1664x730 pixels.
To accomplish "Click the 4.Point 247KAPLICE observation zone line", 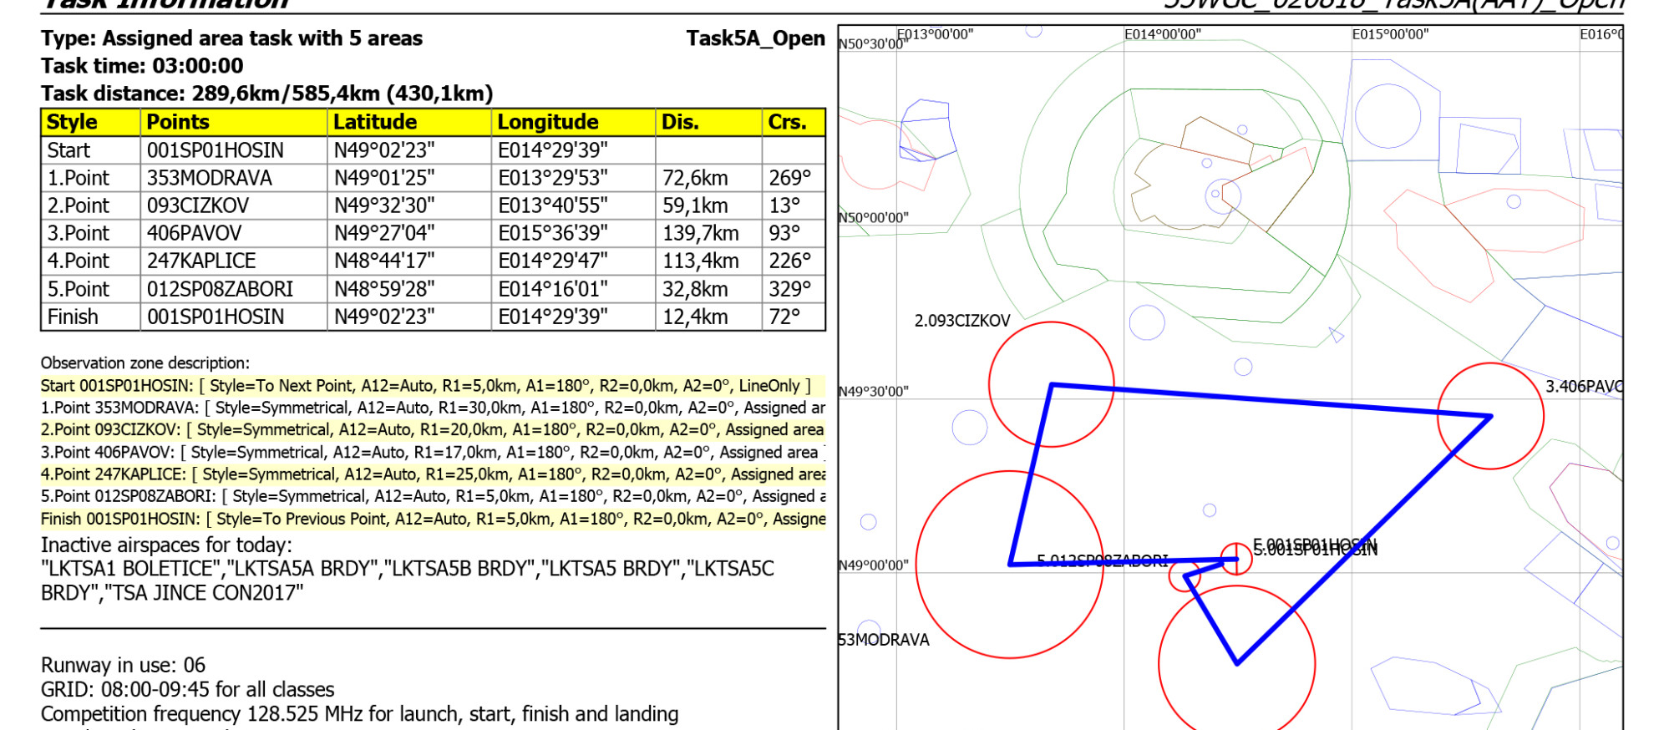I will click(x=433, y=474).
